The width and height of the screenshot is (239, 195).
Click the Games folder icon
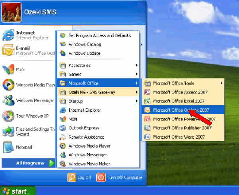(63, 74)
